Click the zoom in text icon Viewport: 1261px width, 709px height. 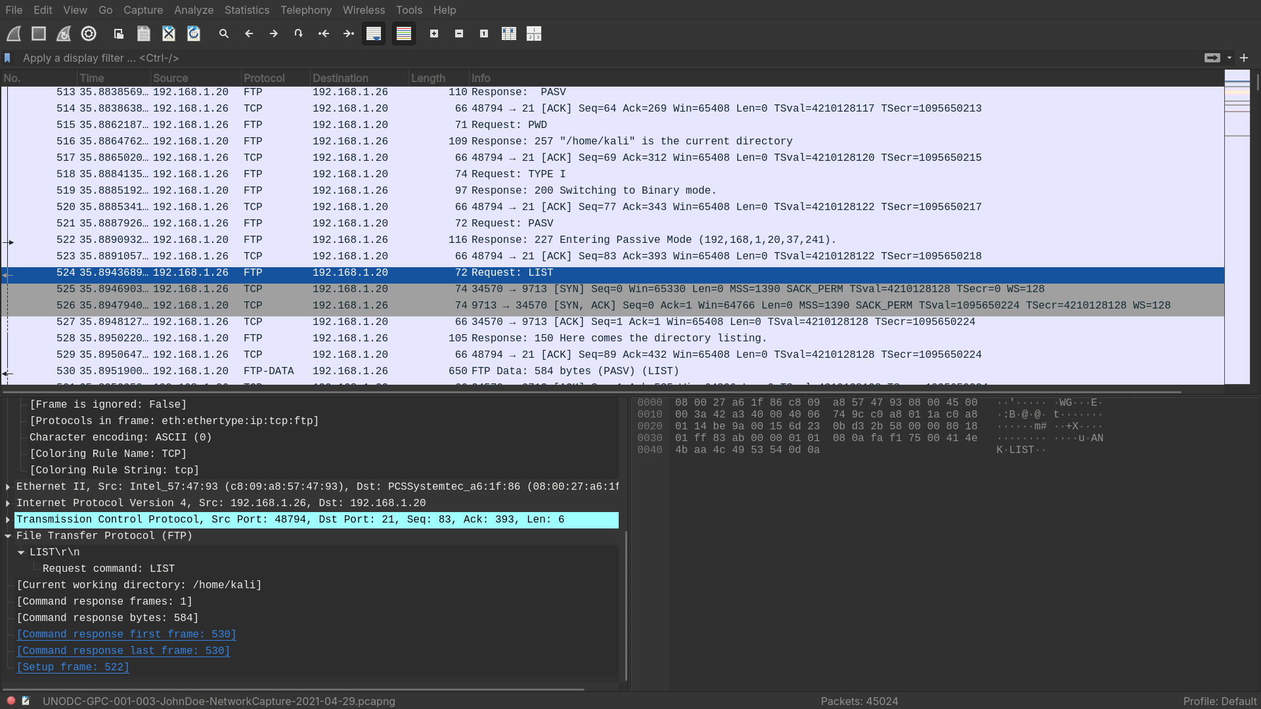(434, 33)
